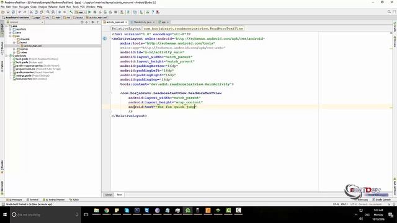The height and width of the screenshot is (223, 397).
Task: Expand the manifests folder node
Action: [x=10, y=29]
